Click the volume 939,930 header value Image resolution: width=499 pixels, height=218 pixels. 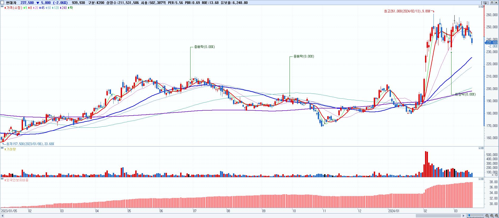coord(78,3)
